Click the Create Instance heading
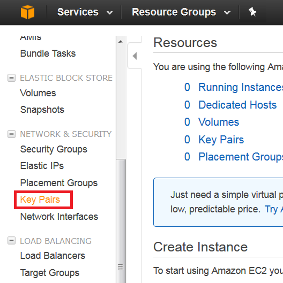This screenshot has width=283, height=283. [x=200, y=247]
